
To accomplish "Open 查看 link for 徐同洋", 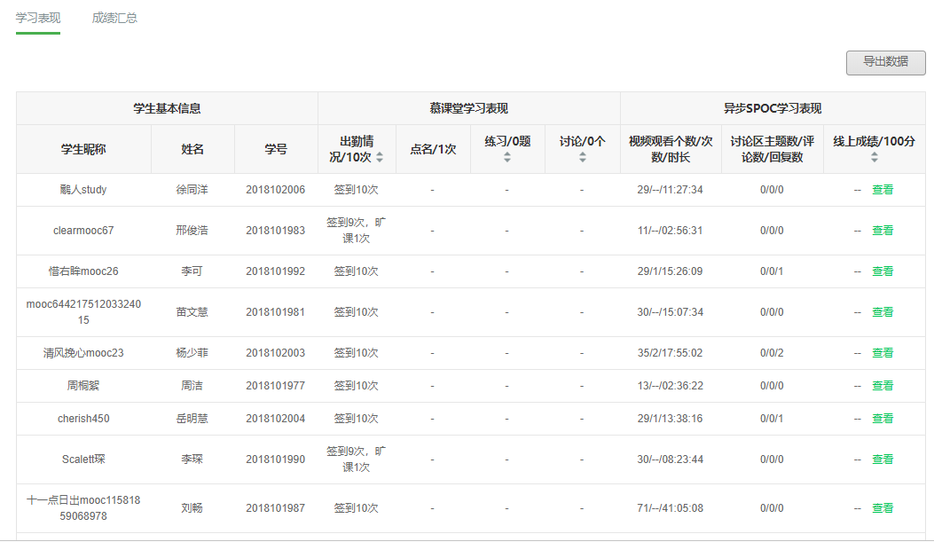I will click(x=882, y=190).
